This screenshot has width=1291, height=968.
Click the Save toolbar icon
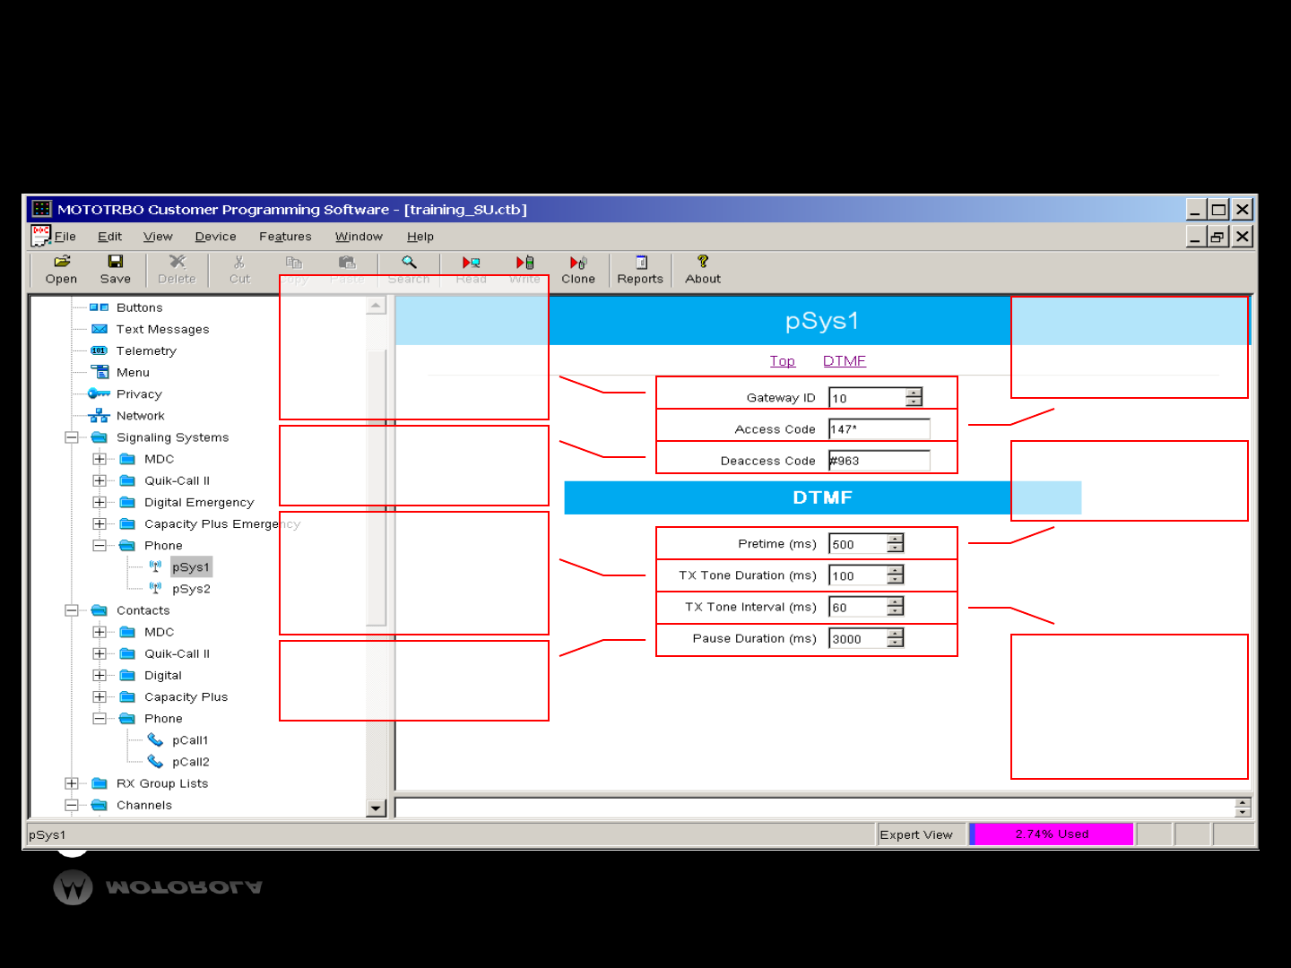coord(116,270)
